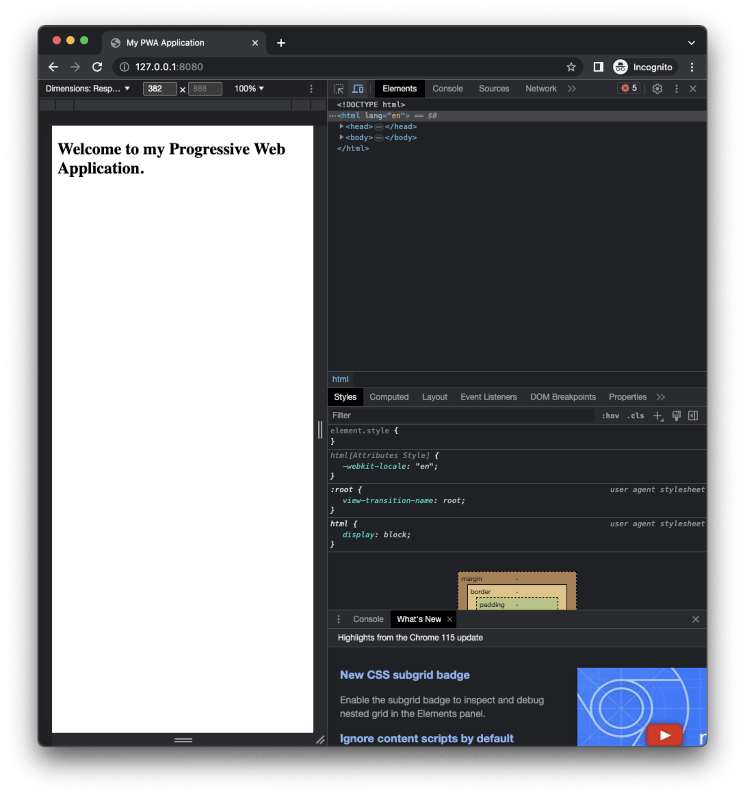Click the error counter badge showing 5
745x797 pixels.
pyautogui.click(x=629, y=89)
